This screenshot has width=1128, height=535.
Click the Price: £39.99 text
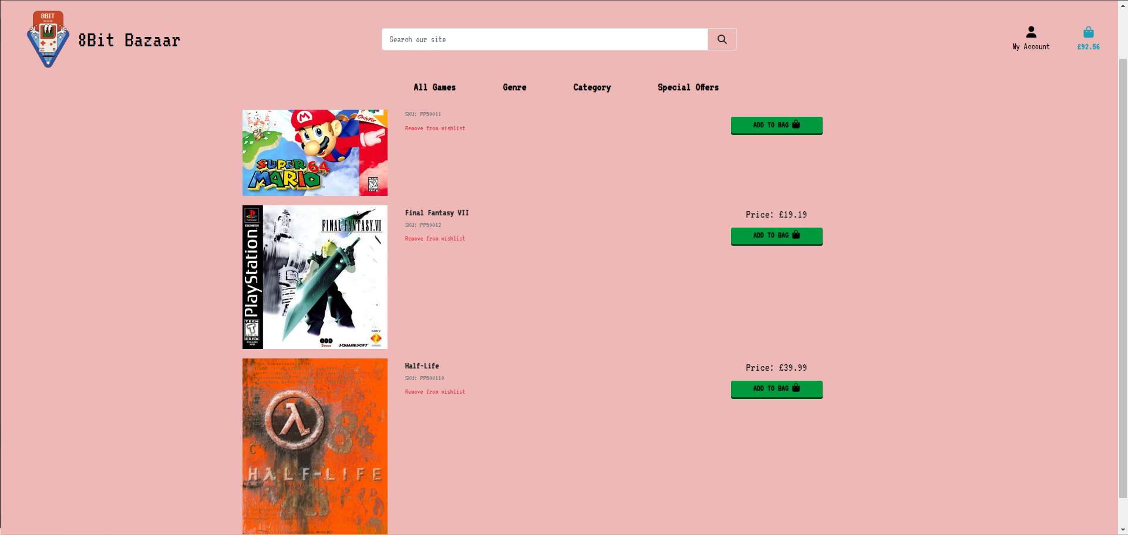[x=776, y=368]
